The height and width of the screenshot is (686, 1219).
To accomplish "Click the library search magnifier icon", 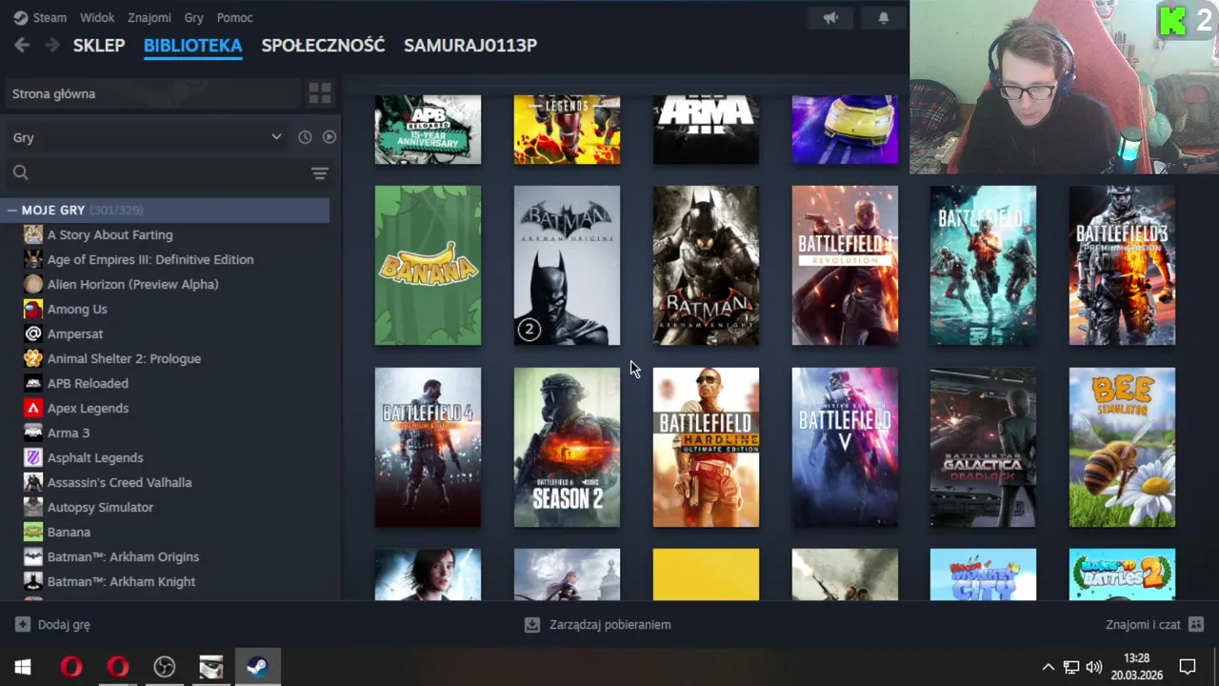I will click(x=21, y=172).
